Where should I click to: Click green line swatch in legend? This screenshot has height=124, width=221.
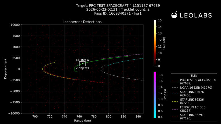(175, 82)
